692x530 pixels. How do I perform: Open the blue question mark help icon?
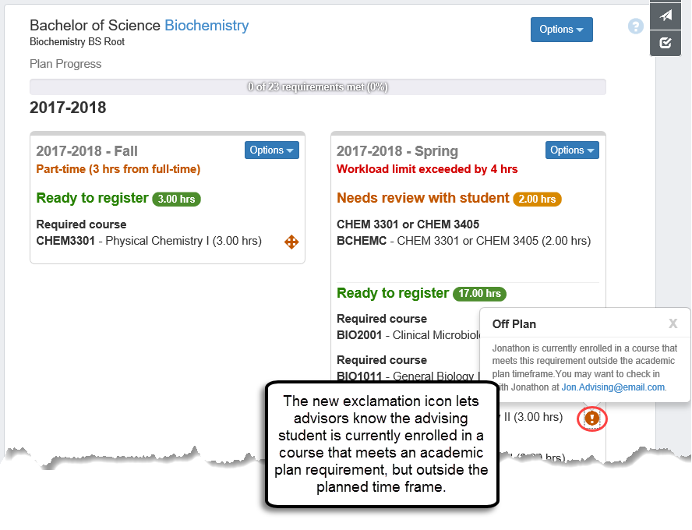(636, 26)
